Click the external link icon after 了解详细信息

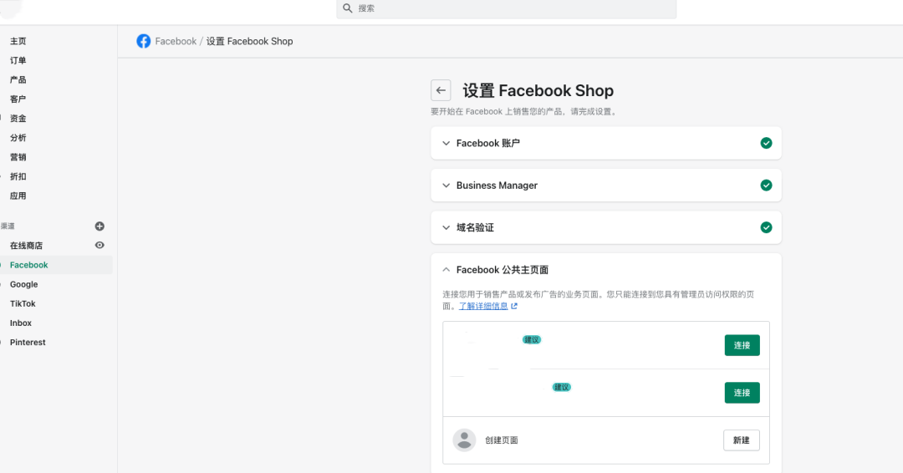click(514, 306)
